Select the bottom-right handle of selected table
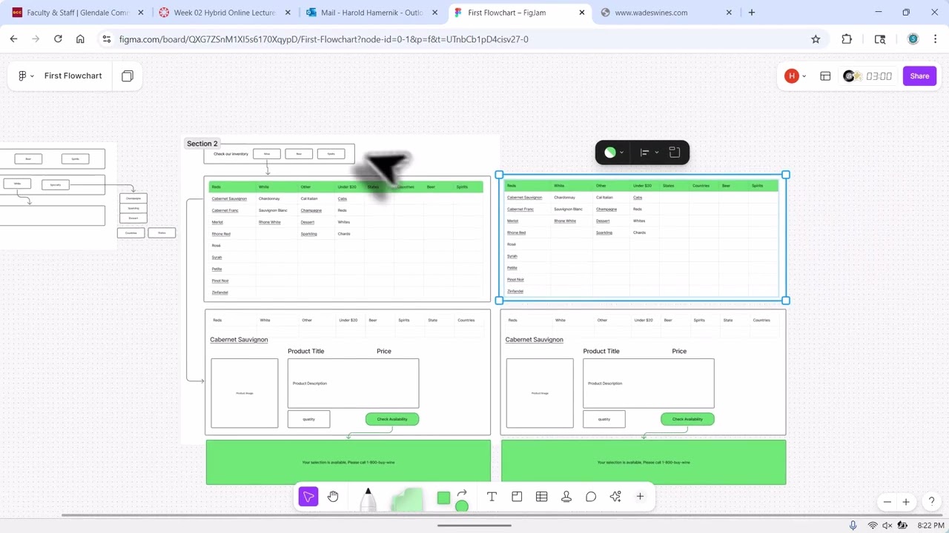This screenshot has width=949, height=533. click(786, 300)
